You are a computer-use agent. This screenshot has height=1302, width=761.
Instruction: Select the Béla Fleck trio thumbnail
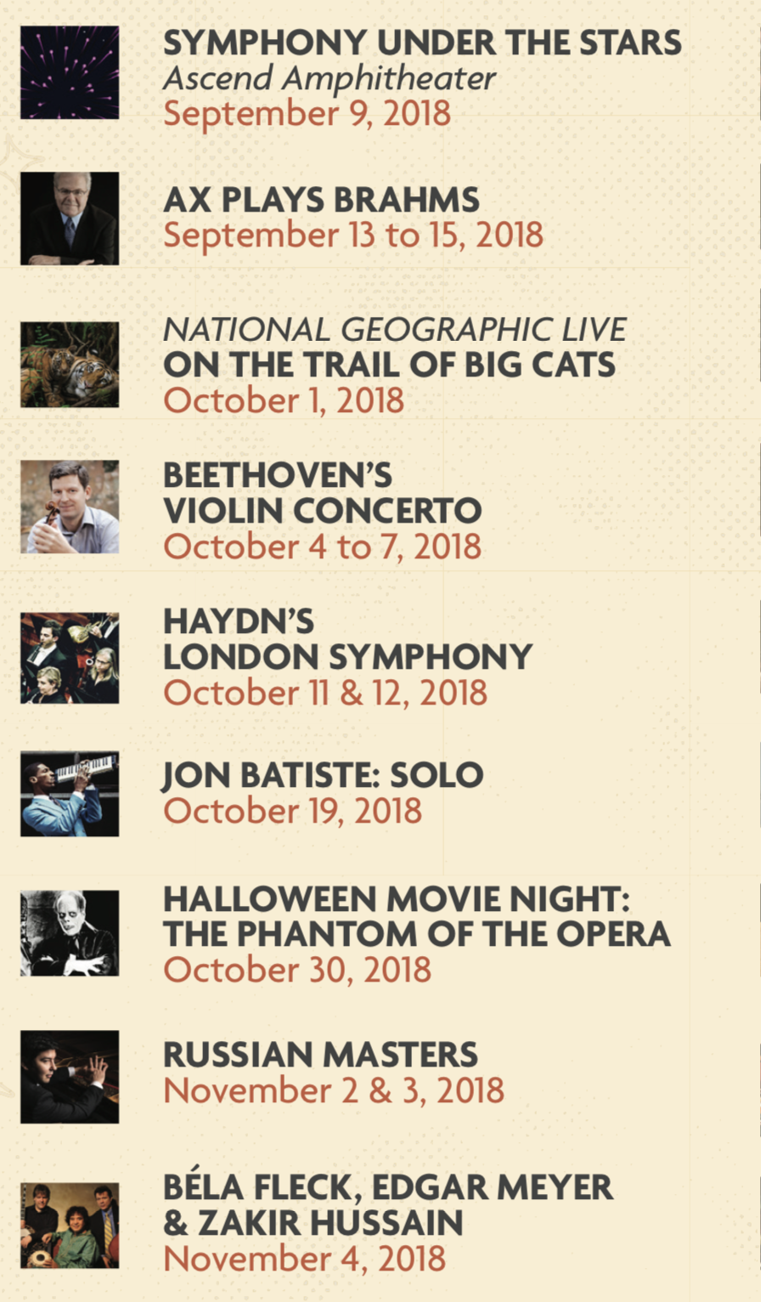[70, 1226]
